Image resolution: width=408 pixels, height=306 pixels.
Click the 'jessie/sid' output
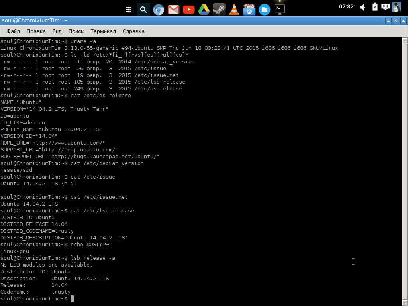[x=16, y=170]
